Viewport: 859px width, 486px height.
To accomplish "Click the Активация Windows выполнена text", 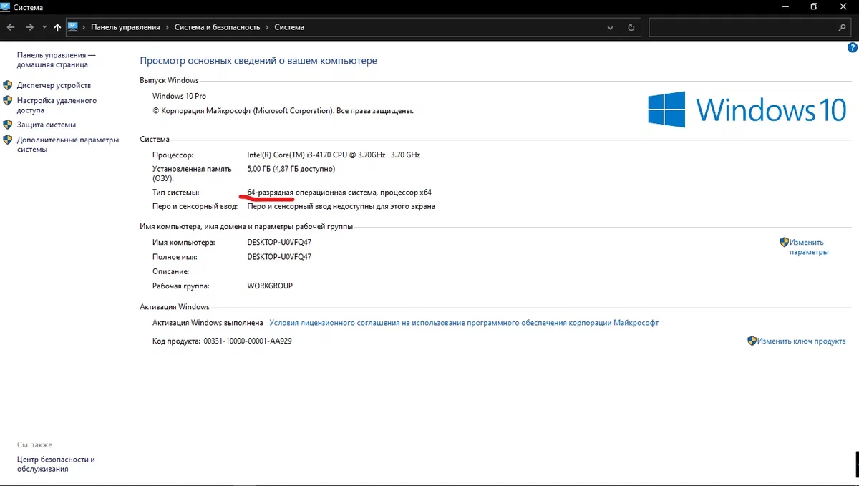I will 208,323.
